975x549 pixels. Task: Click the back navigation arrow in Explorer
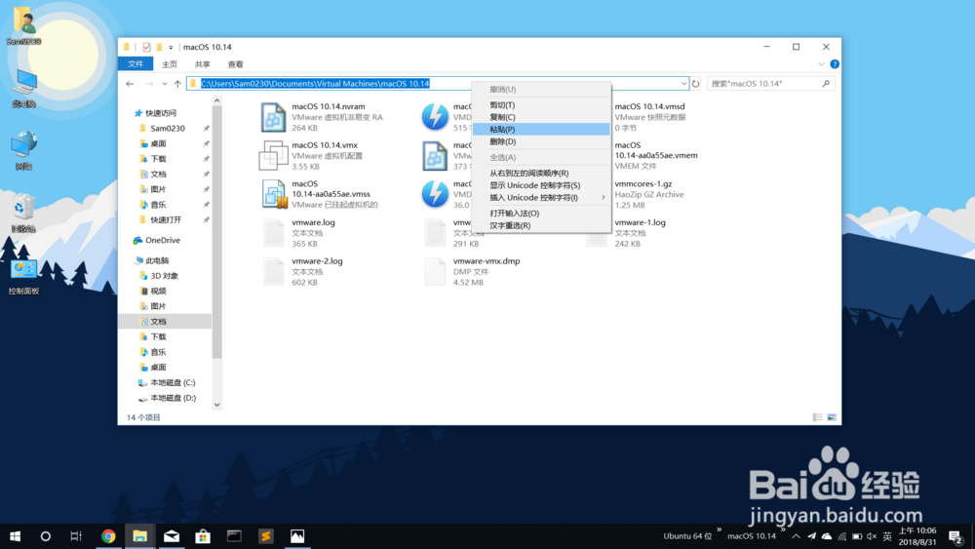point(130,83)
